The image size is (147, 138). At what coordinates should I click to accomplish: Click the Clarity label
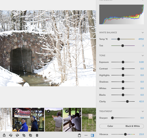point(102,102)
